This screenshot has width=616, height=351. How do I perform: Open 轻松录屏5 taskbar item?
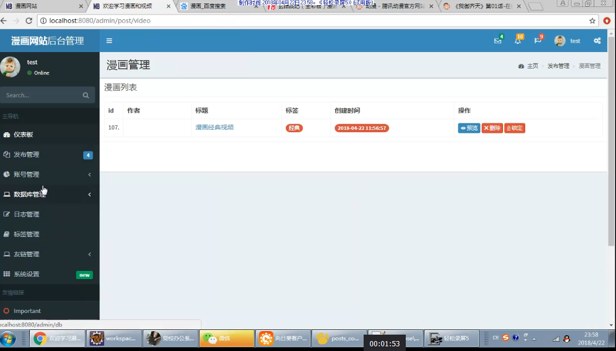click(452, 339)
